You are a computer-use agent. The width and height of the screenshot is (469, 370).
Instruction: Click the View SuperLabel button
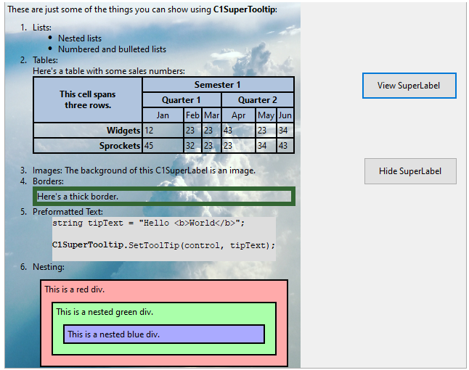(409, 86)
